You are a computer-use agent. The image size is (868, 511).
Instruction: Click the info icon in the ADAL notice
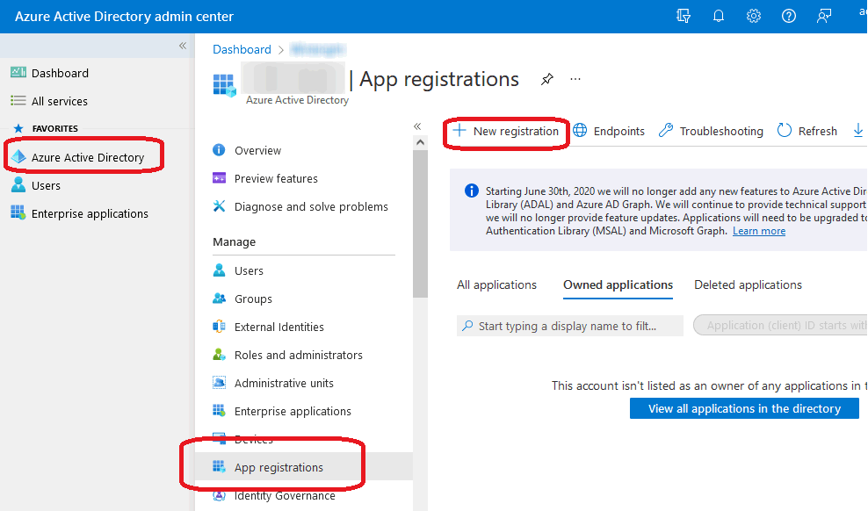471,191
